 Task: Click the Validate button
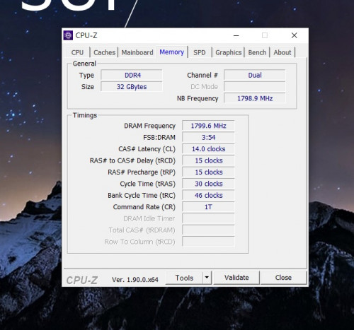click(236, 278)
